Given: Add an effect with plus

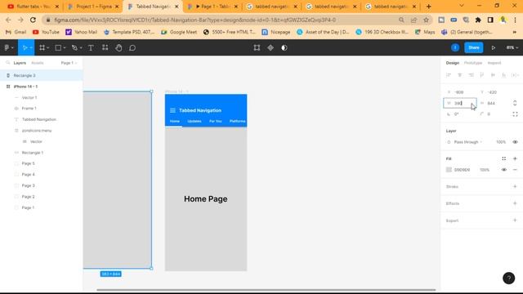Looking at the screenshot, I should click(x=515, y=203).
